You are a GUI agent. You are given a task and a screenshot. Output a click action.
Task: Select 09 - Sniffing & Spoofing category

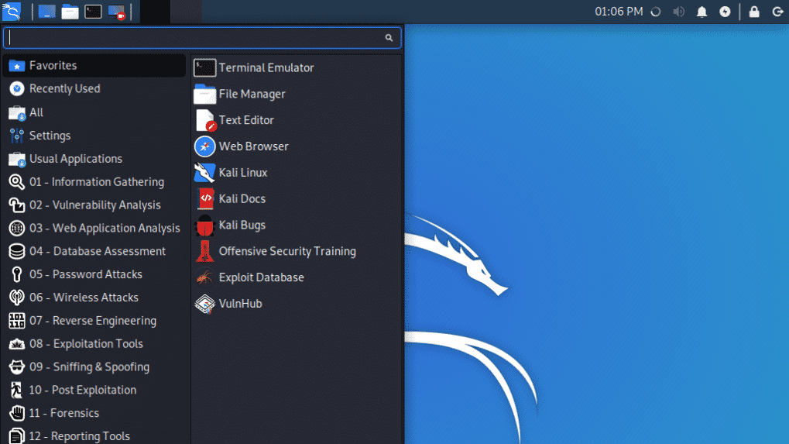[94, 367]
